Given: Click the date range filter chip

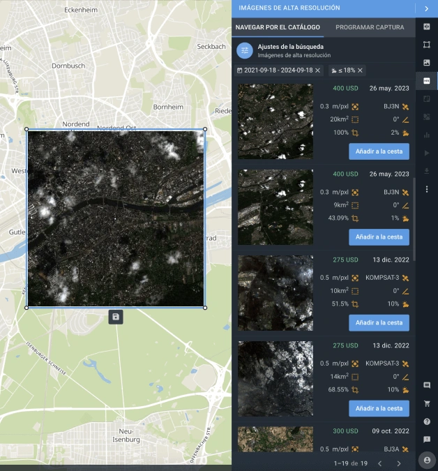Looking at the screenshot, I should coord(278,70).
